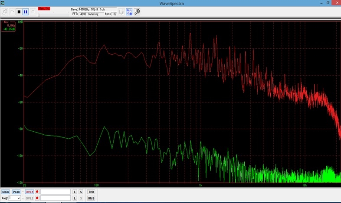Click the L load button for OVL1
Screen dimensions: 341x203
[x=75, y=192]
